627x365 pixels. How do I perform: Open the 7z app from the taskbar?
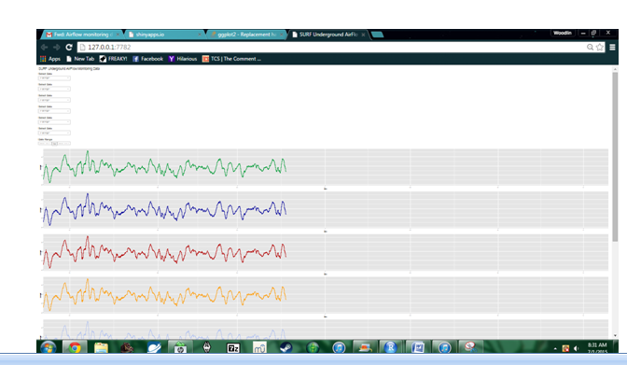tap(232, 348)
